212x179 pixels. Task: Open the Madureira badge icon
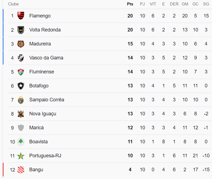click(21, 44)
